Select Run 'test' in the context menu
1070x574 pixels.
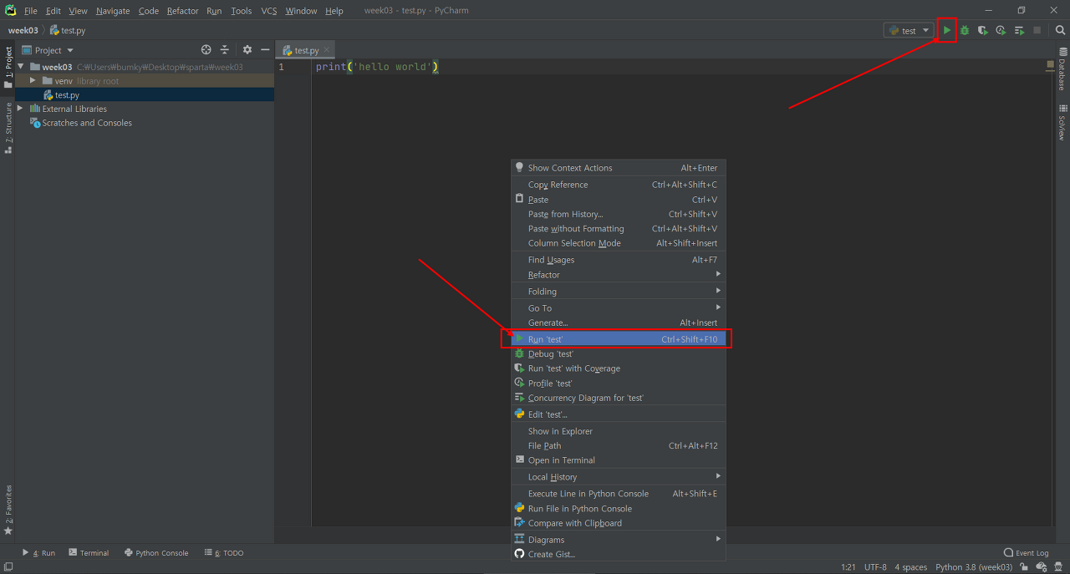point(619,339)
